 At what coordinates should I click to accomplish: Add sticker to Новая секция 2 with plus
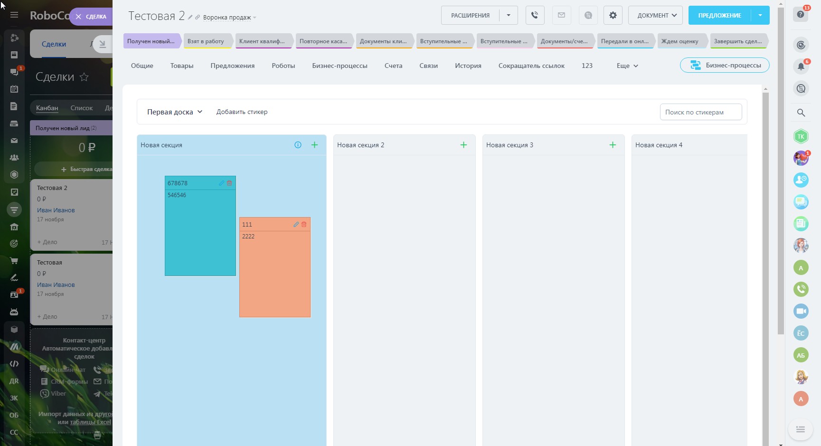(x=463, y=145)
